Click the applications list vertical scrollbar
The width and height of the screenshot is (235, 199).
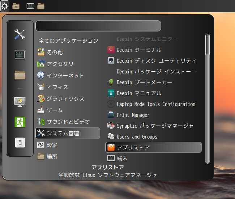pos(208,98)
